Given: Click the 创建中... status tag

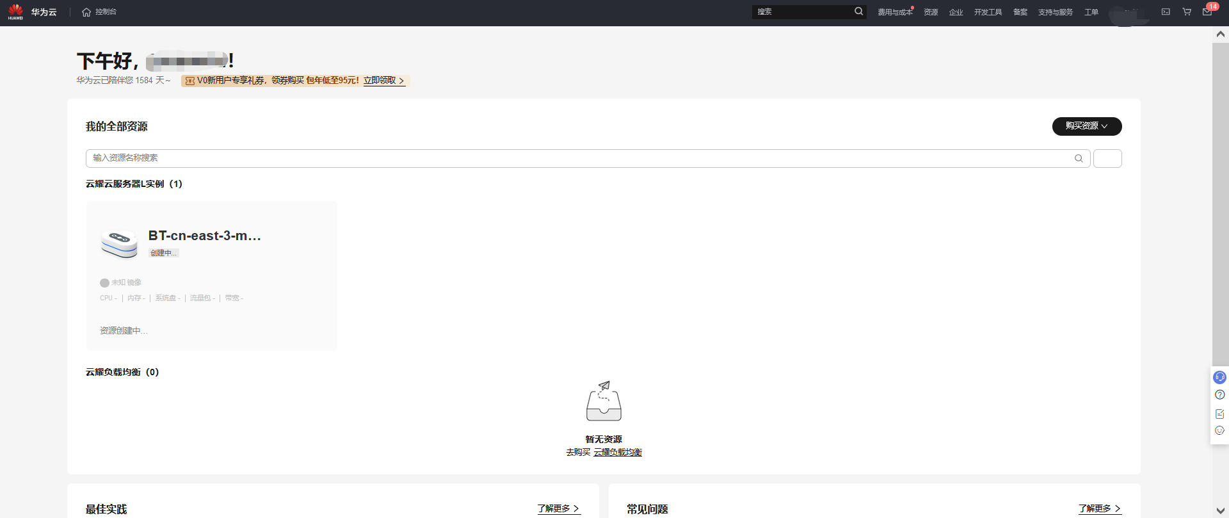Looking at the screenshot, I should 164,253.
